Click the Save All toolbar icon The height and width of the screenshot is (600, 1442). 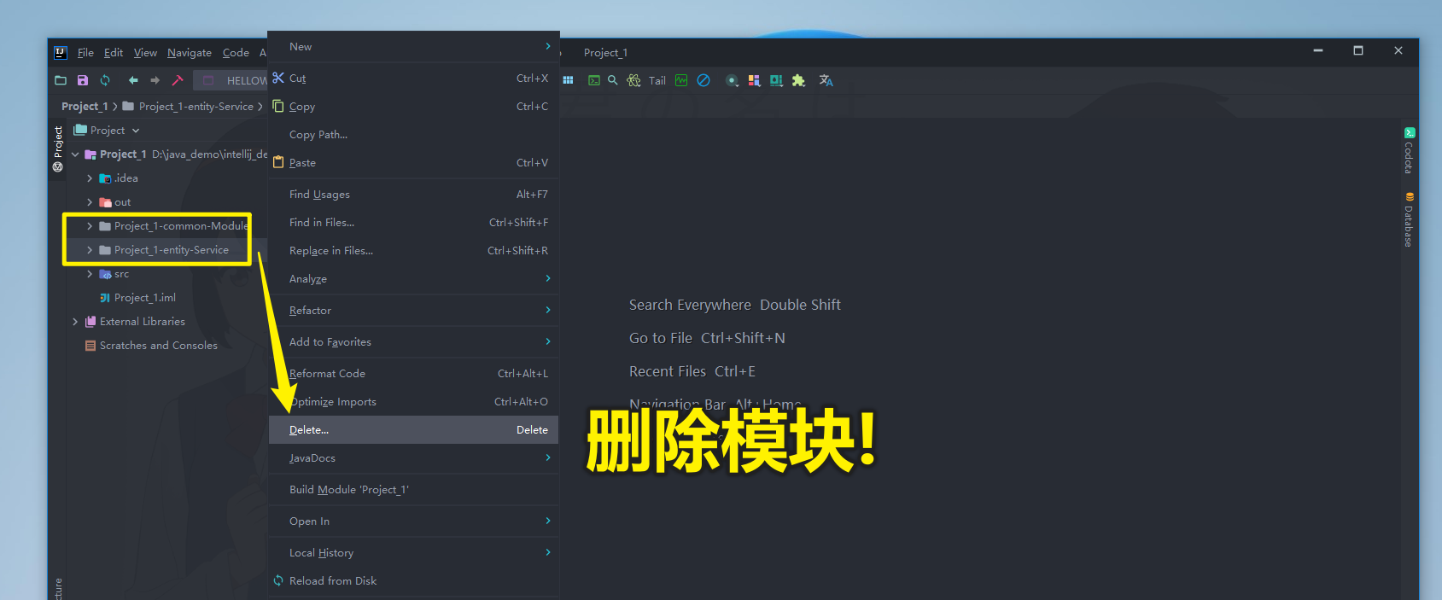(83, 80)
